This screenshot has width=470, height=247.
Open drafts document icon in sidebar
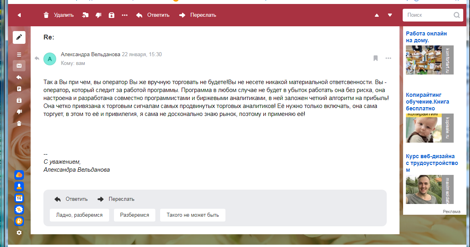(x=19, y=89)
